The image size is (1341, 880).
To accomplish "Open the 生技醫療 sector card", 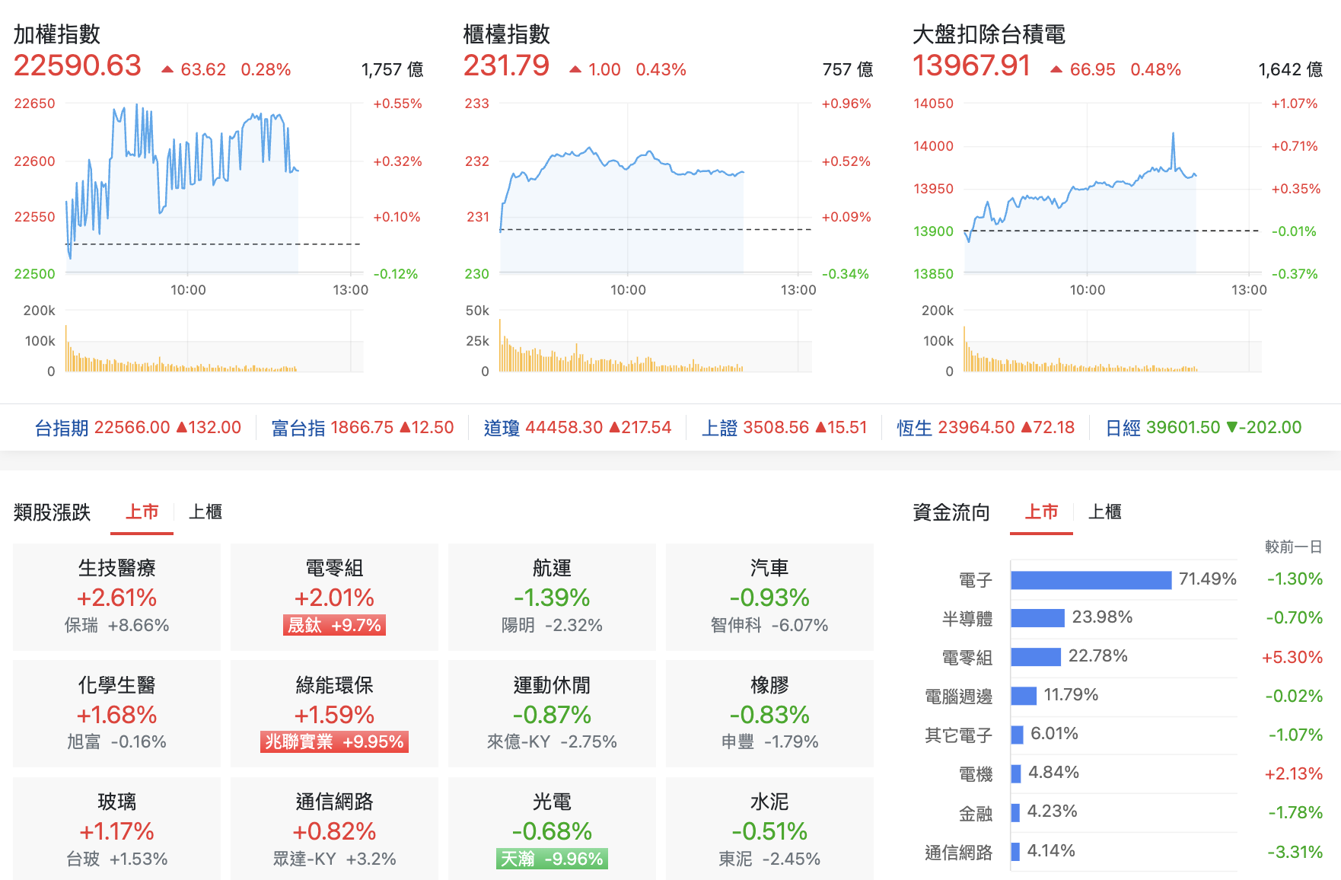I will pos(117,597).
